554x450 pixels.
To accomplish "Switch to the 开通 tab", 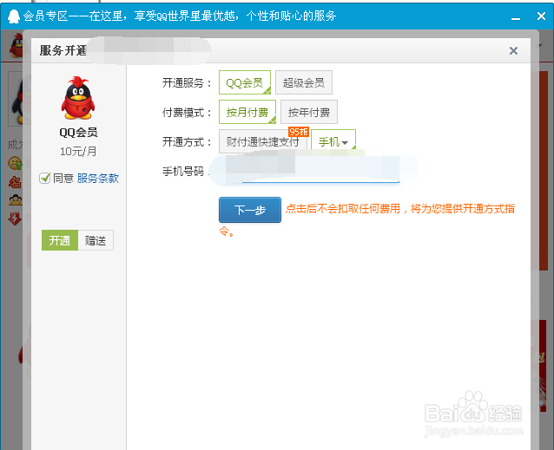I will coord(60,240).
